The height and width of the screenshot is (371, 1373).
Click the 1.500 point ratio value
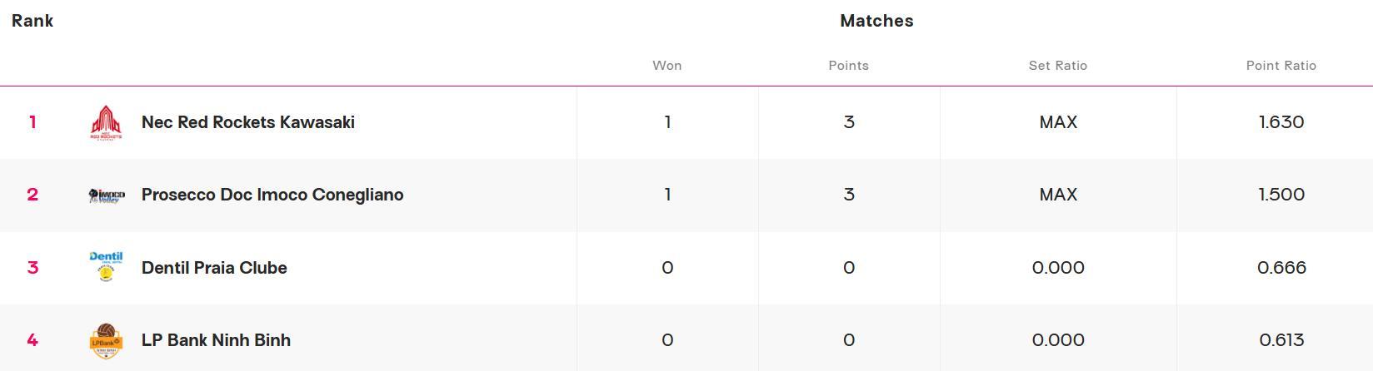coord(1281,195)
